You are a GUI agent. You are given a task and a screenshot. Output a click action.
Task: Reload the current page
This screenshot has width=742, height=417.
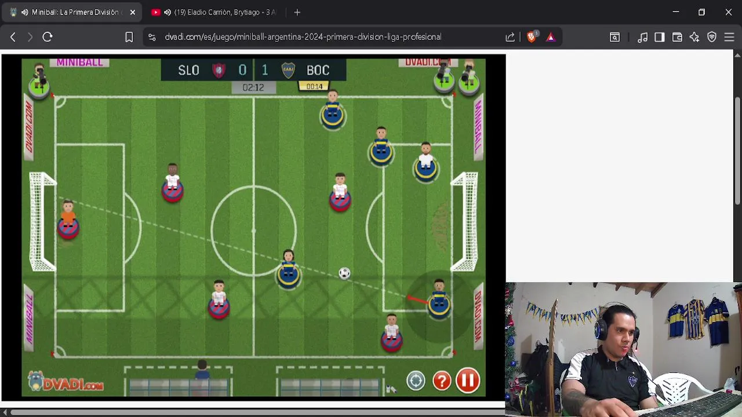(x=48, y=37)
